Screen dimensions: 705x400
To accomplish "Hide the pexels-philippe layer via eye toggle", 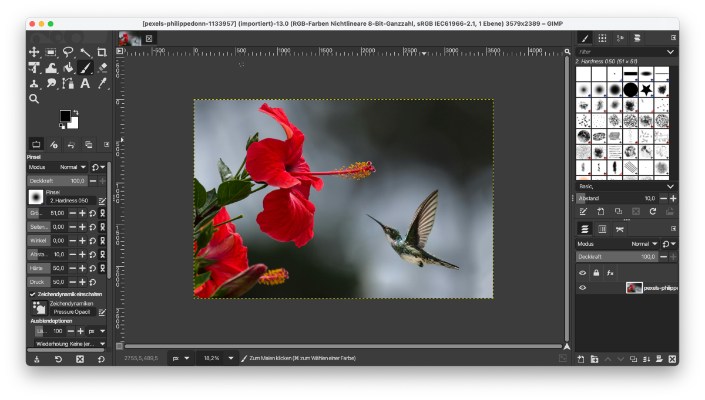I will coord(582,287).
